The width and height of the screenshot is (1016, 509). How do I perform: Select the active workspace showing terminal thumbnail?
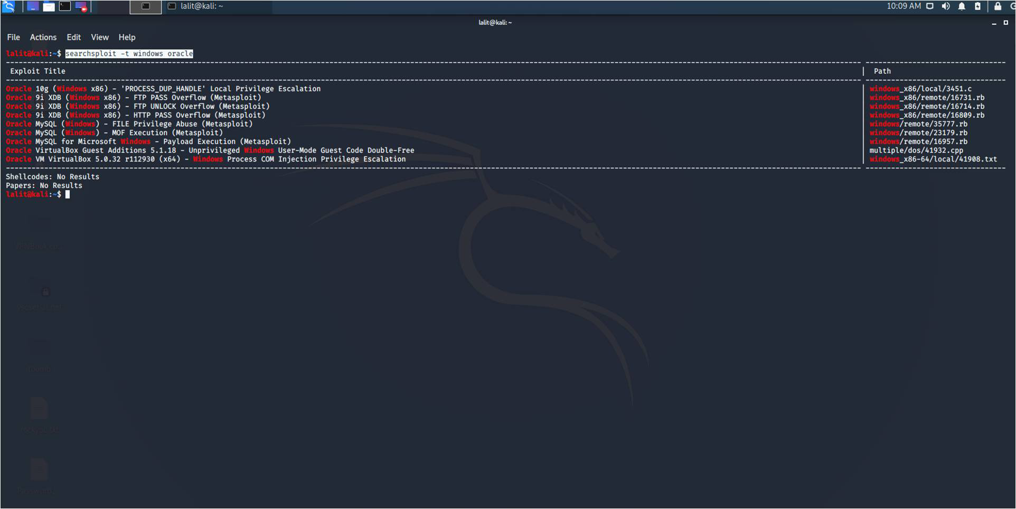click(x=146, y=7)
